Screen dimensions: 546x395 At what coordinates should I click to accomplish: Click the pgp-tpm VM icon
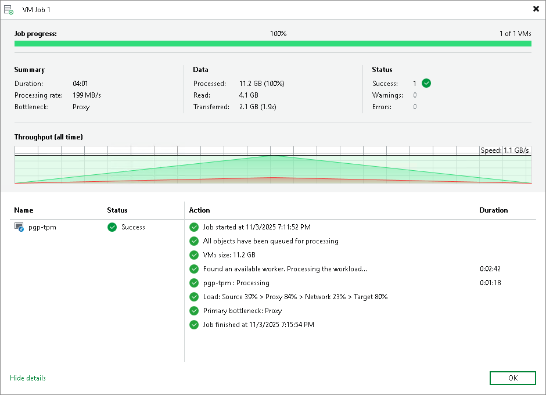[19, 227]
